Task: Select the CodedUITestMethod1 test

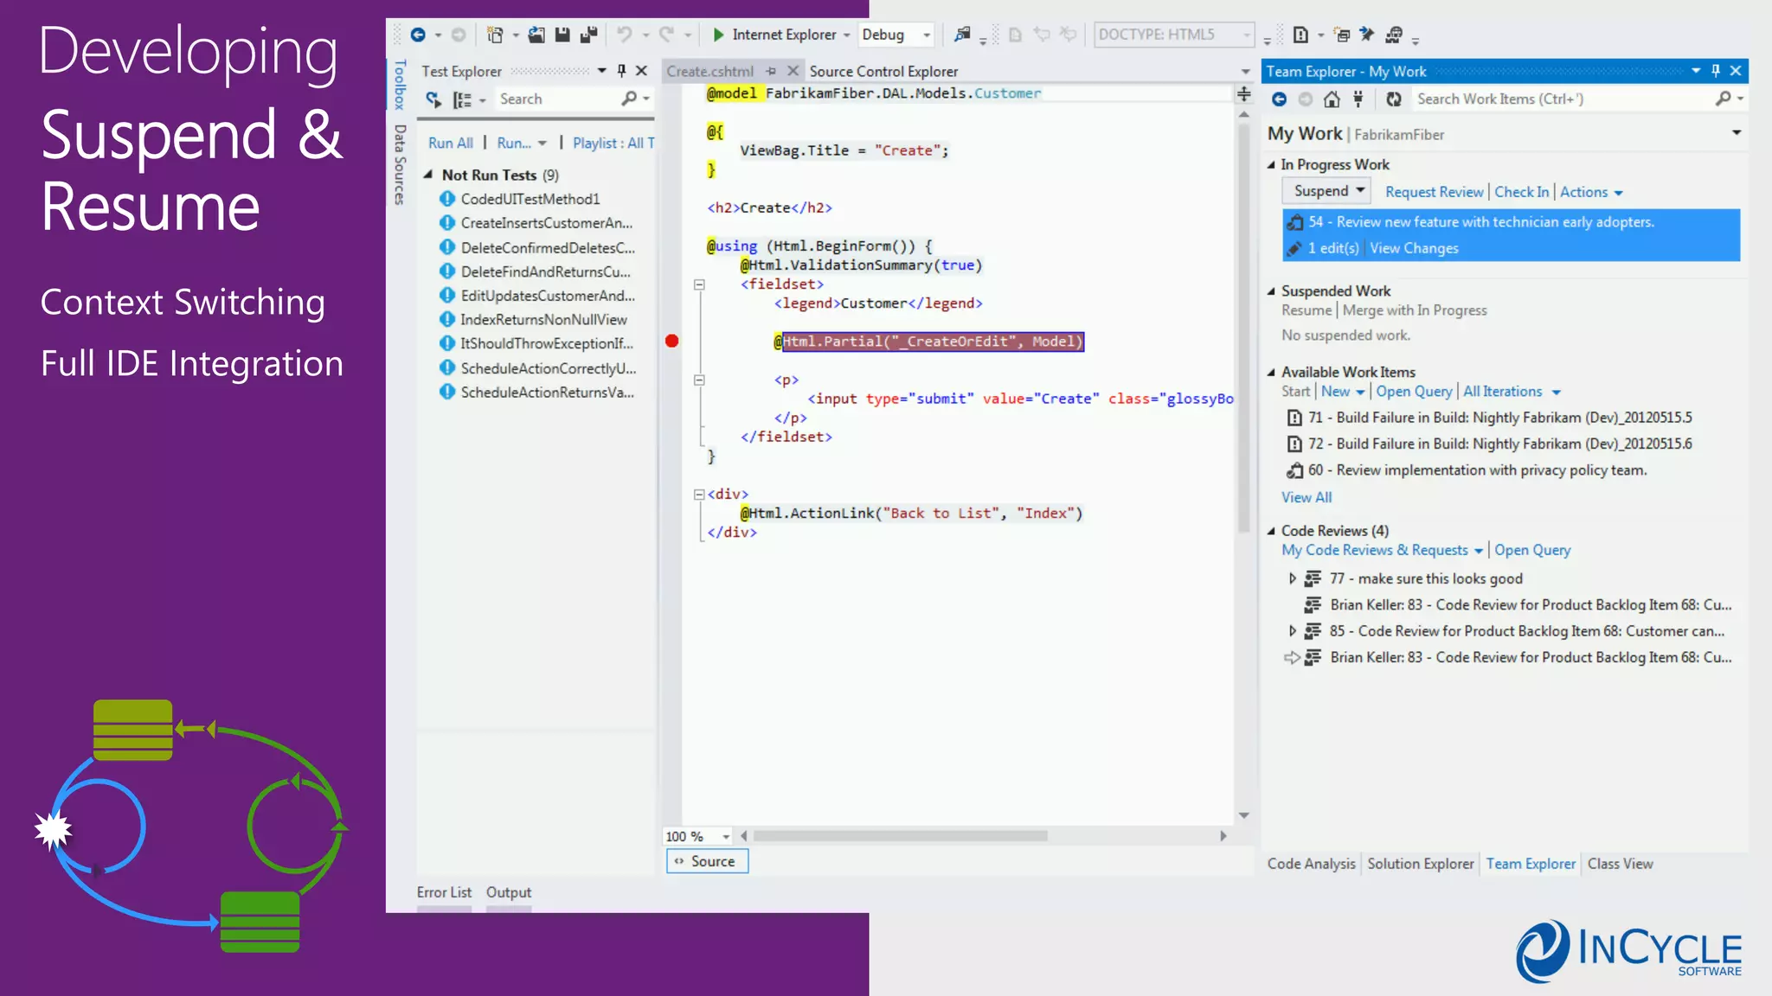Action: 530,199
